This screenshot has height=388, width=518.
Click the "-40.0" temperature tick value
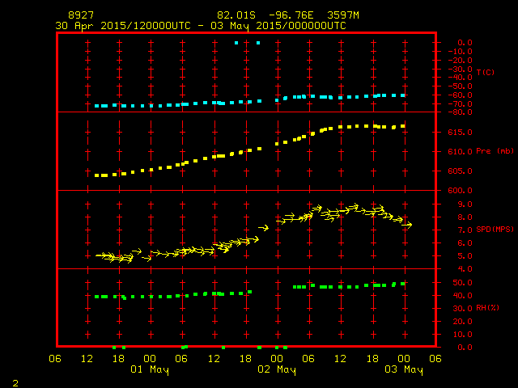pyautogui.click(x=461, y=78)
